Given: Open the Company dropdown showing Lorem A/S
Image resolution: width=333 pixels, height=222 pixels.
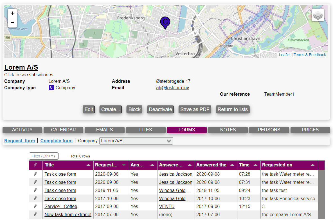Looking at the screenshot, I should 136,141.
